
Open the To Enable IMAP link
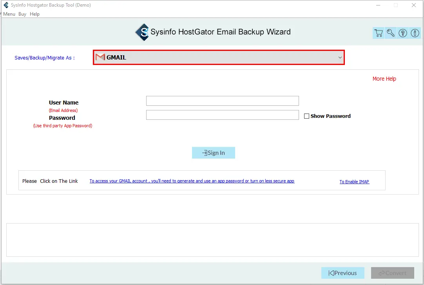pyautogui.click(x=354, y=182)
